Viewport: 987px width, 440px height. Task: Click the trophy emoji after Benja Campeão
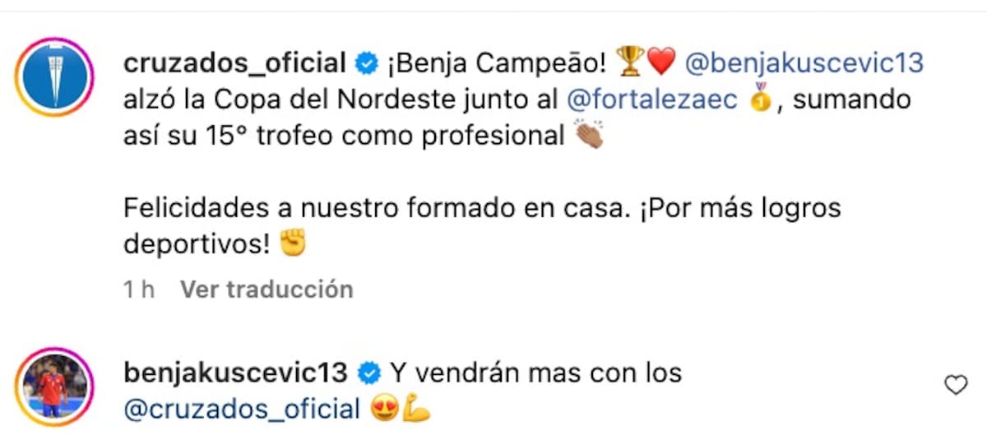pos(630,61)
